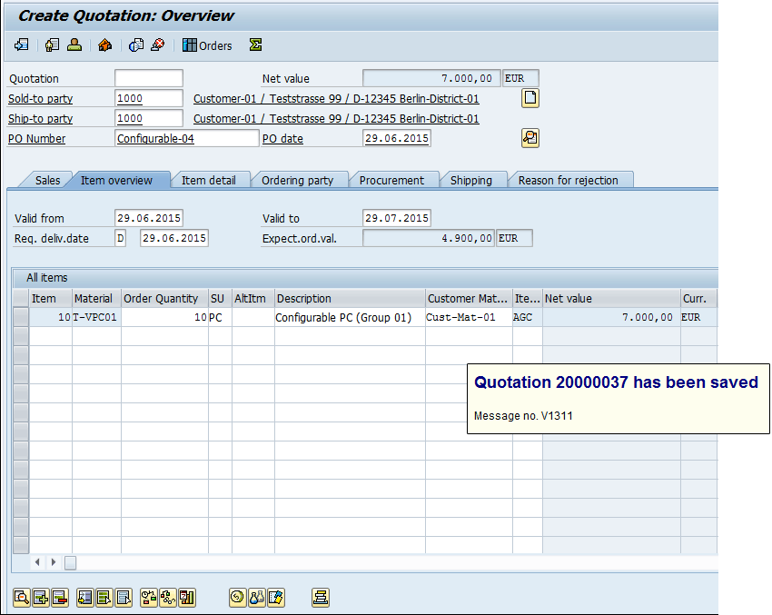Click the green partner person icon
The image size is (772, 615).
74,45
